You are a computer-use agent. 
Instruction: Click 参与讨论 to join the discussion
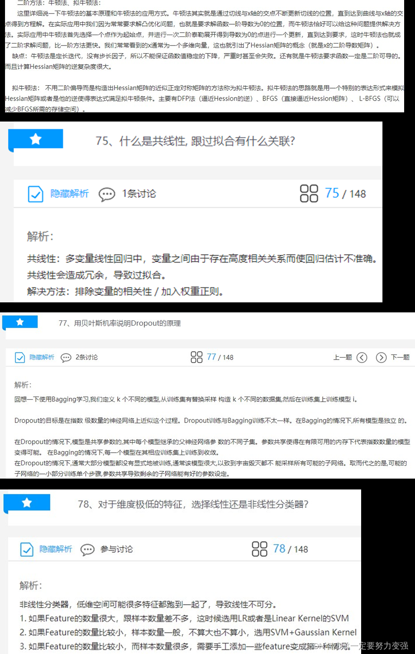pyautogui.click(x=116, y=549)
